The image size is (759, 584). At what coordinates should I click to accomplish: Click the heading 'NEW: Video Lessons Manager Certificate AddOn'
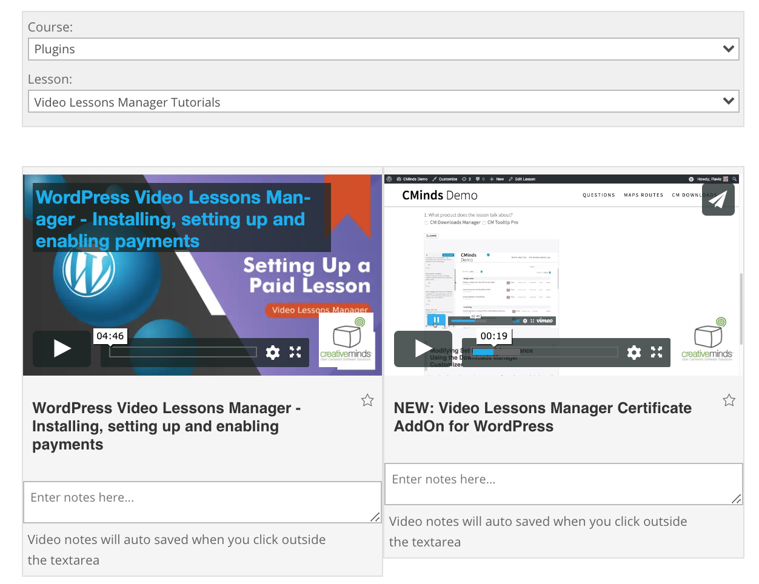click(x=543, y=417)
